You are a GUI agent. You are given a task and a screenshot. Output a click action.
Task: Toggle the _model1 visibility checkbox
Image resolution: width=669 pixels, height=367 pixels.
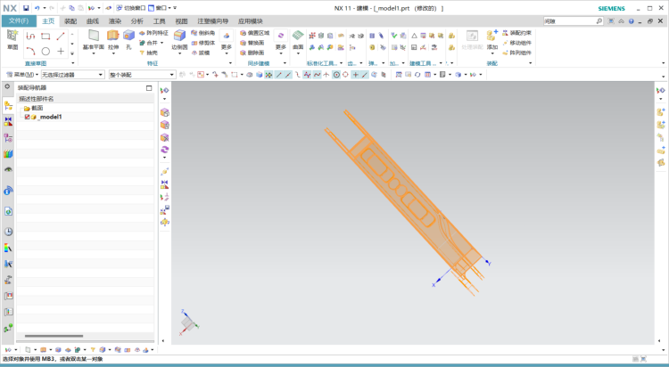pos(28,117)
